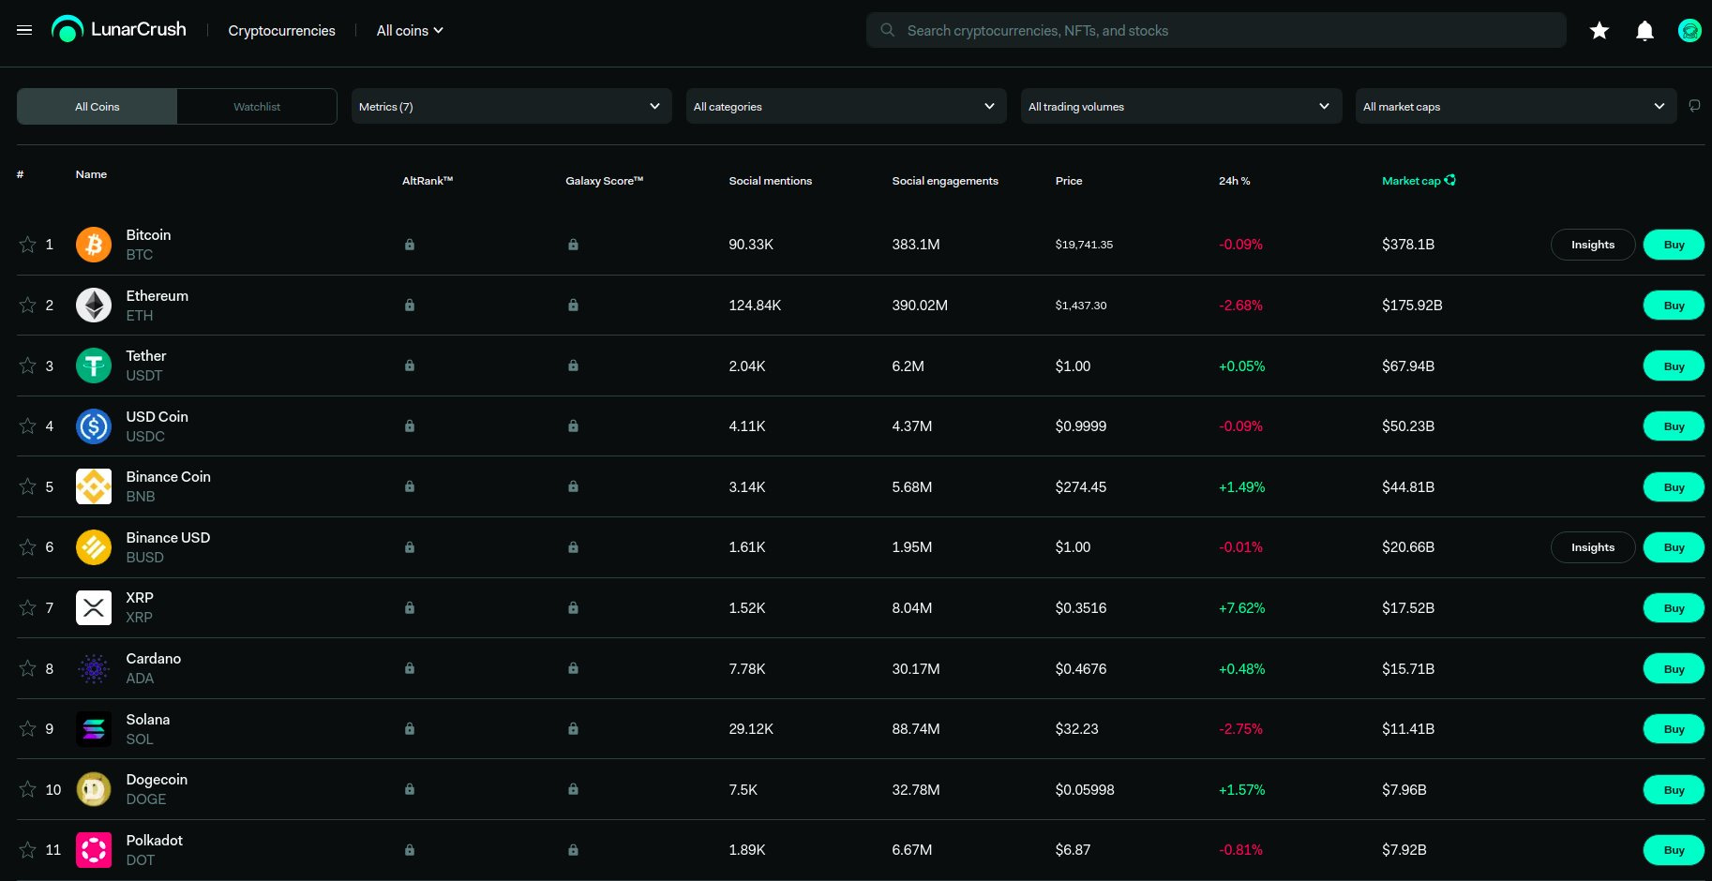Click Solana coin logo
This screenshot has height=881, width=1712.
point(94,729)
